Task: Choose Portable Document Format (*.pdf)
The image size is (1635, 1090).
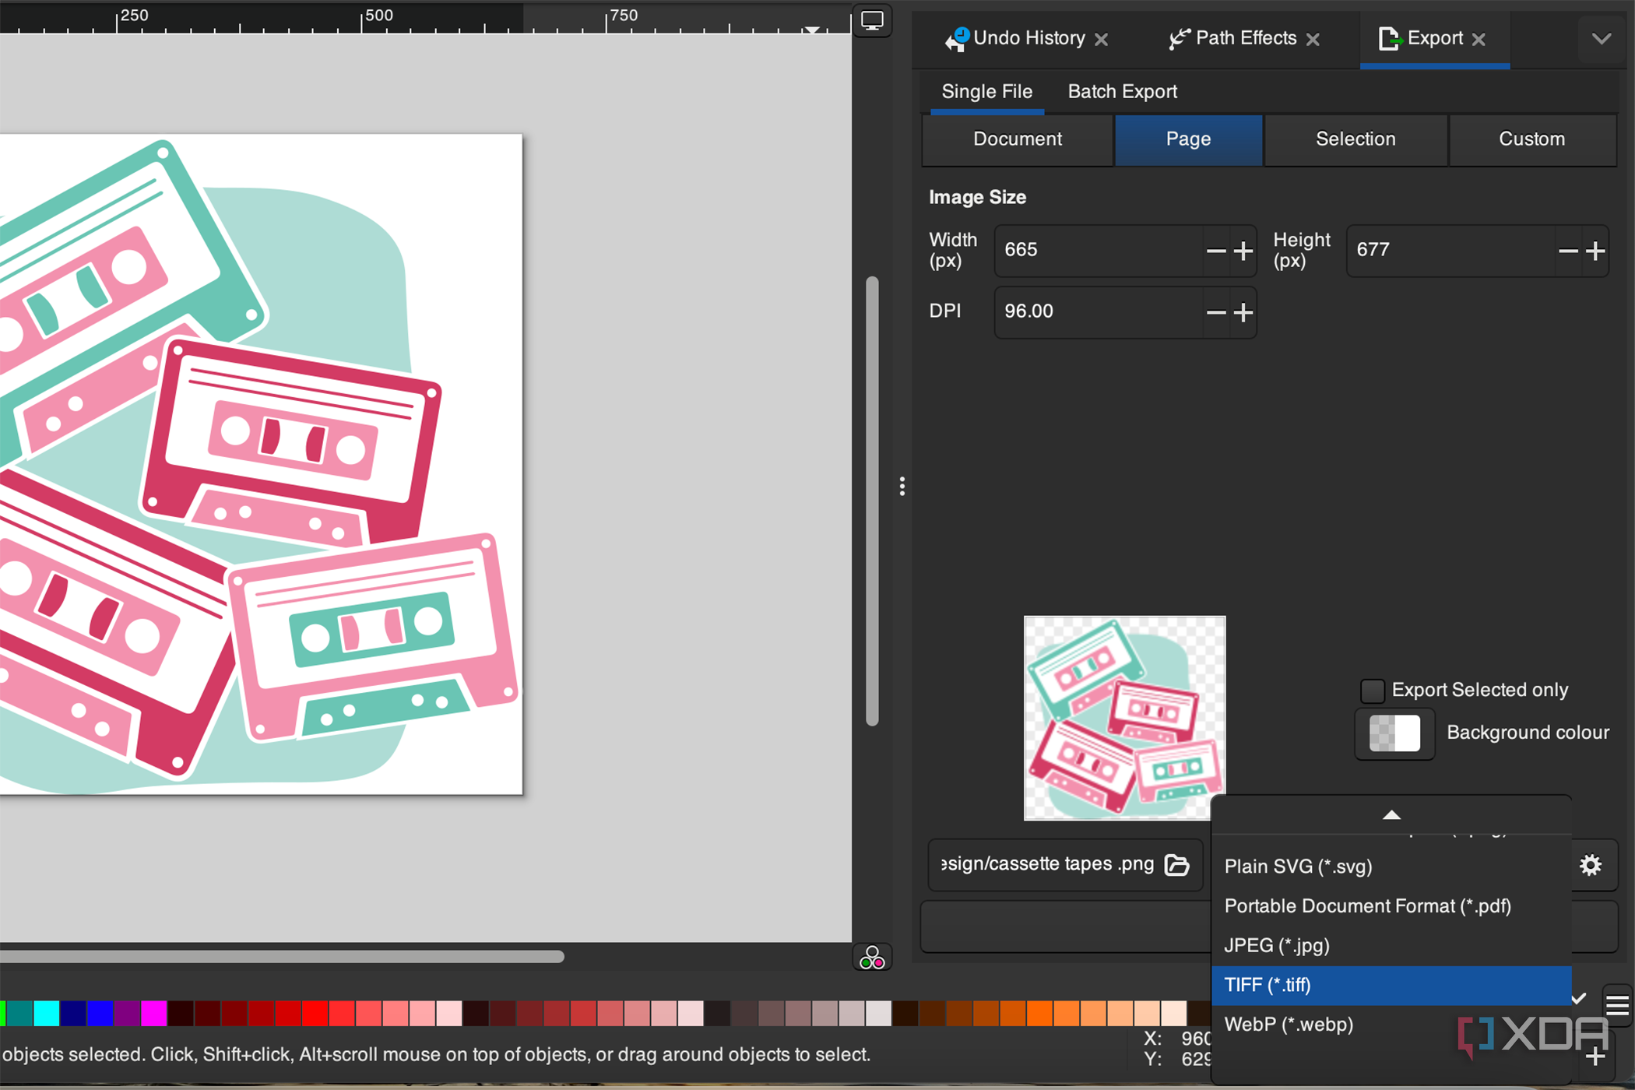Action: [x=1391, y=906]
